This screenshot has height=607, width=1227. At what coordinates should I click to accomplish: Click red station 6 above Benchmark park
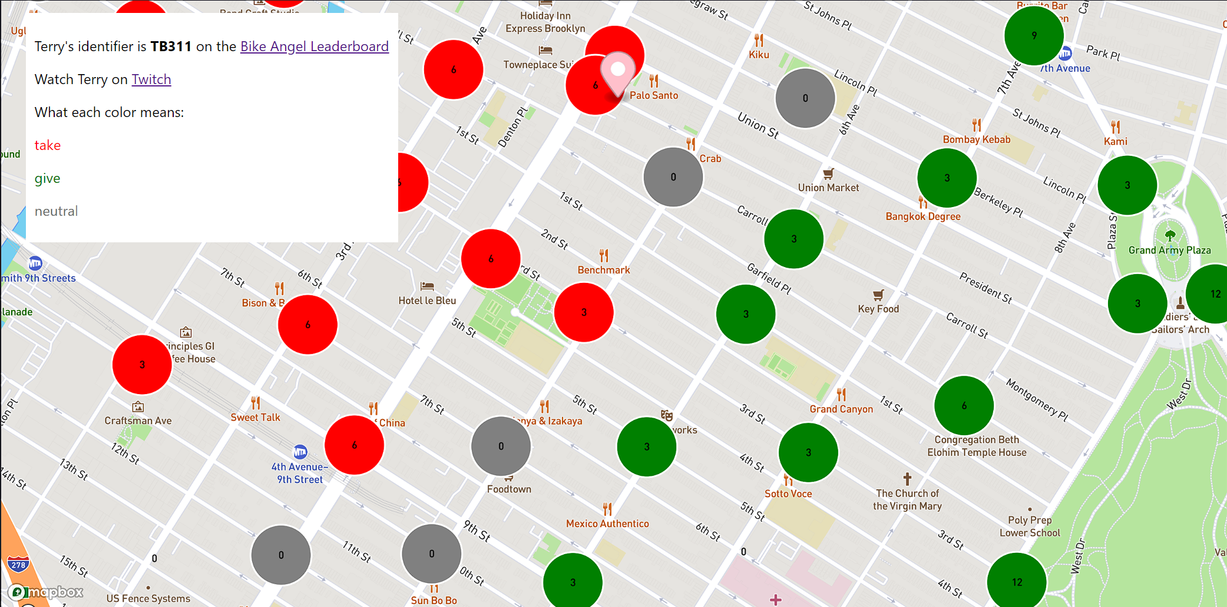pyautogui.click(x=491, y=259)
